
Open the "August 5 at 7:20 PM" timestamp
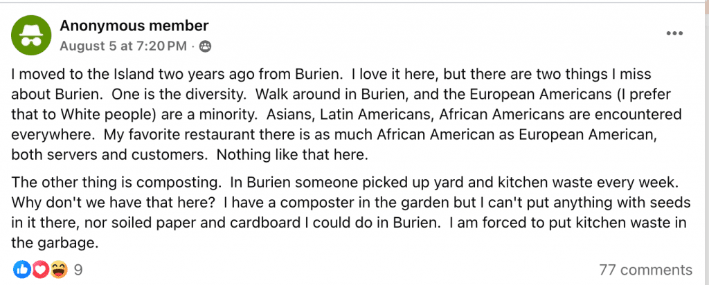[x=123, y=46]
